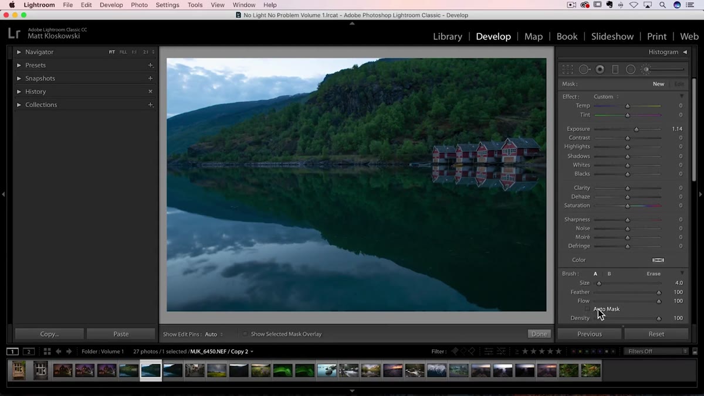The image size is (704, 396).
Task: Filter by fifth star rating
Action: [559, 351]
